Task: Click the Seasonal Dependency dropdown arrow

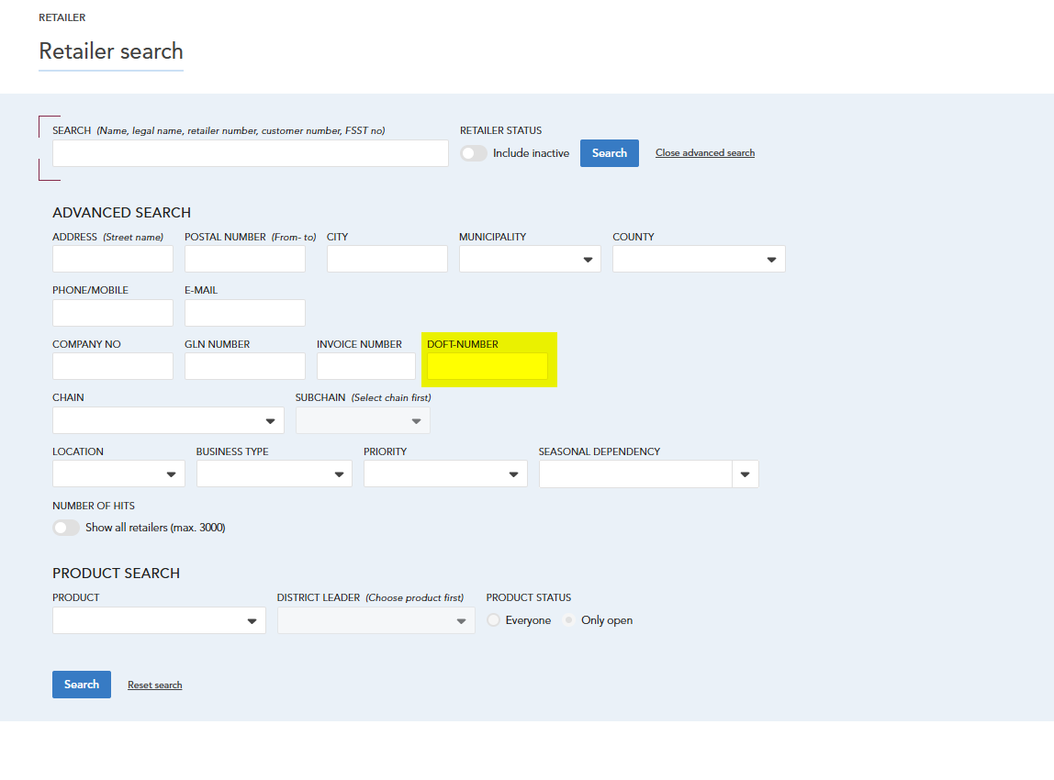Action: [745, 474]
